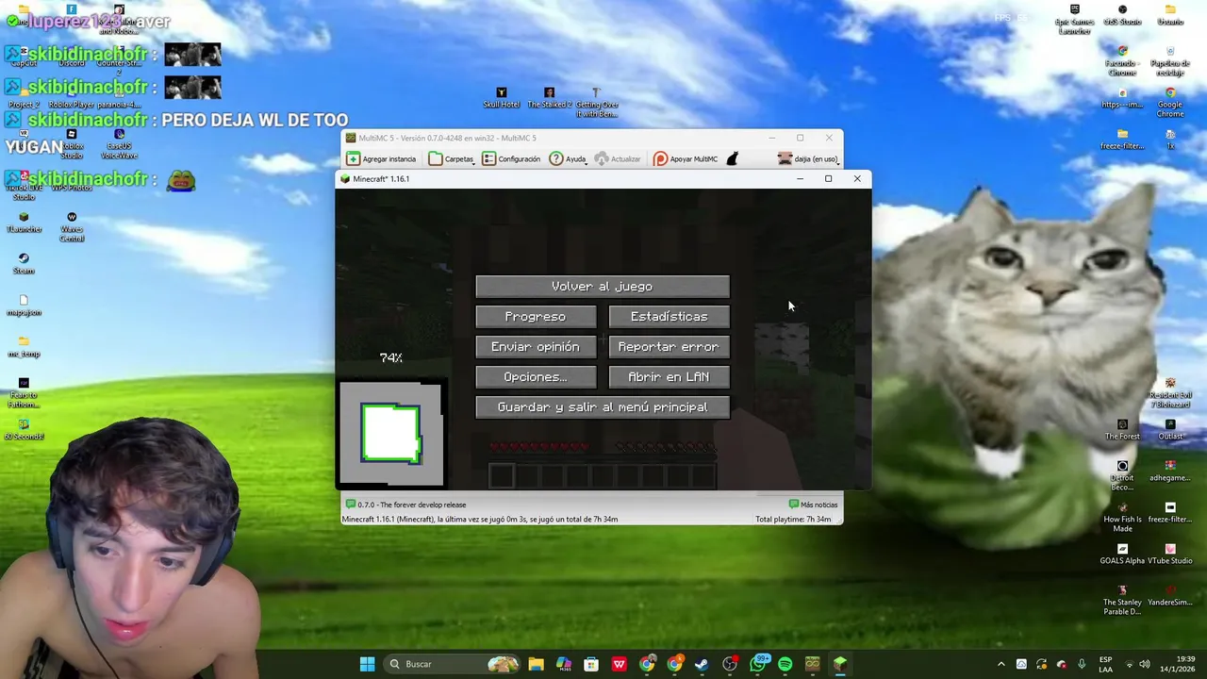Viewport: 1207px width, 679px height.
Task: Open OBS Studio desktop shortcut
Action: (x=1122, y=15)
